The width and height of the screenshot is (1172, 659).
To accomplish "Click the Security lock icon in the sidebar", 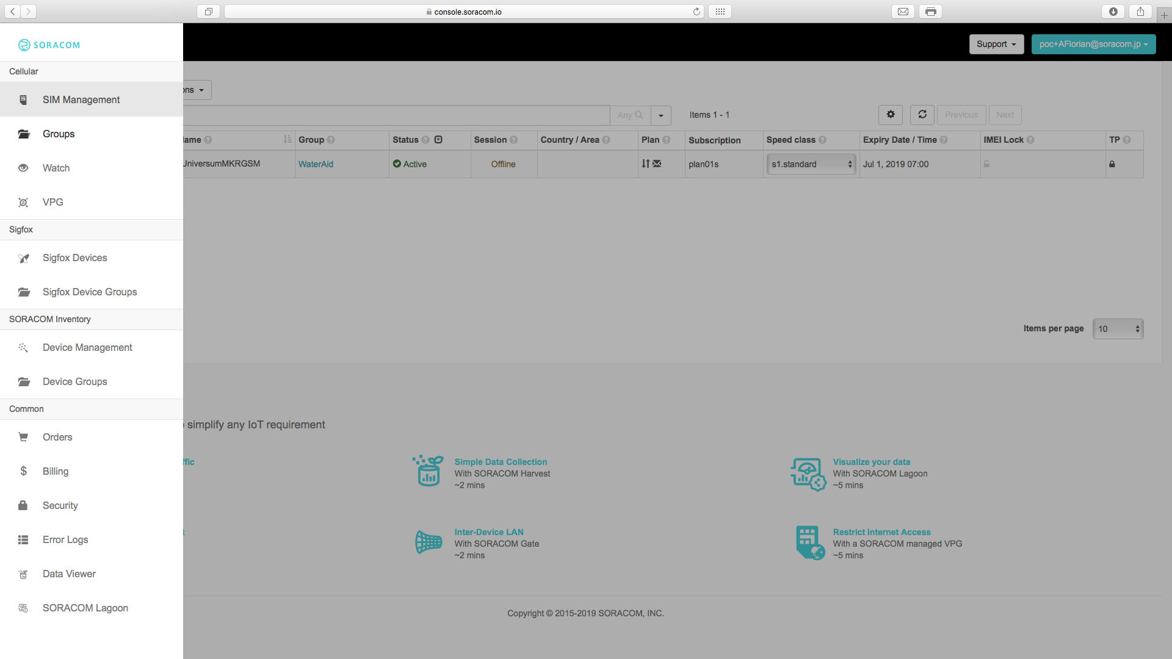I will 23,505.
